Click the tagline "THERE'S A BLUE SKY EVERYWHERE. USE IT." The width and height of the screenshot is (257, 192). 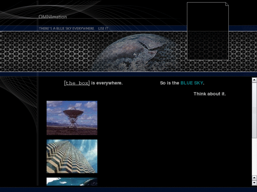click(x=74, y=29)
